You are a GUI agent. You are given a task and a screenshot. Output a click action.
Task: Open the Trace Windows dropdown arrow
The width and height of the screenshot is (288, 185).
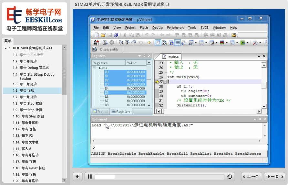(x=237, y=43)
